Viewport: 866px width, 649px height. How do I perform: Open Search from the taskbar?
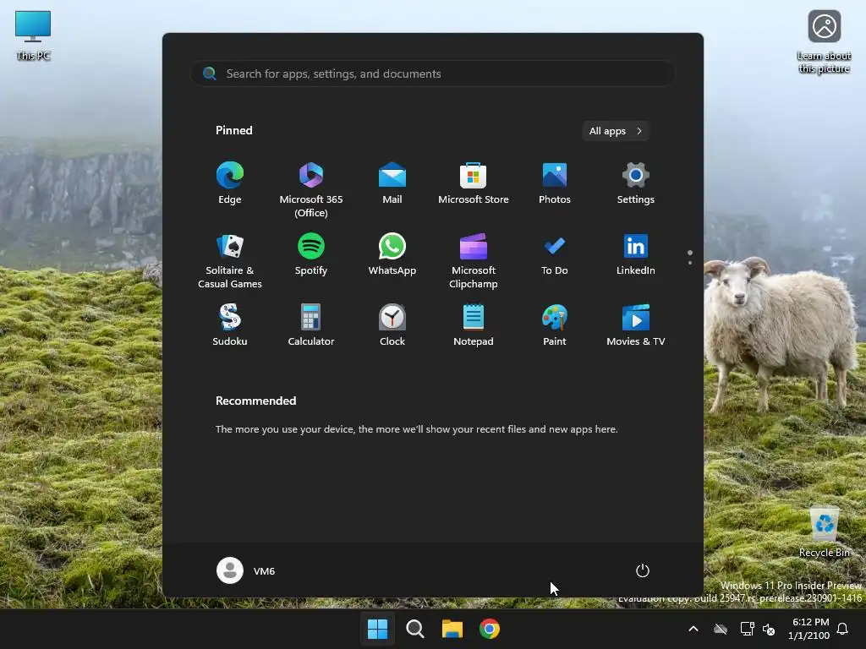point(414,629)
